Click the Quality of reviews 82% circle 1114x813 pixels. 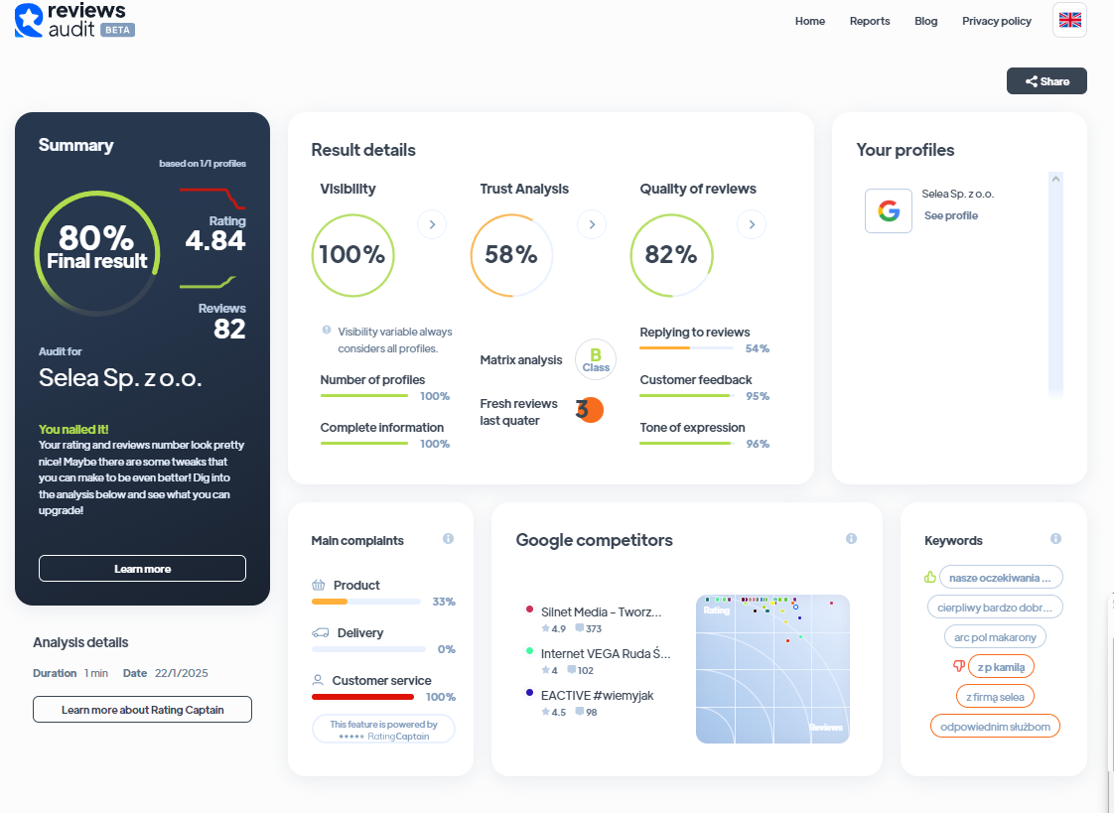point(671,255)
